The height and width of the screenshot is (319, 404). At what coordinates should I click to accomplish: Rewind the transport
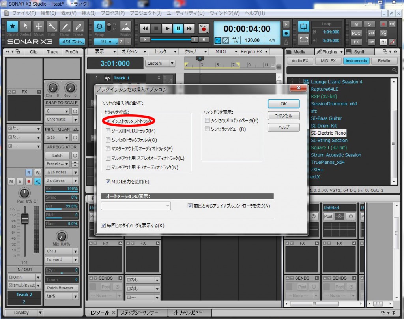point(145,29)
